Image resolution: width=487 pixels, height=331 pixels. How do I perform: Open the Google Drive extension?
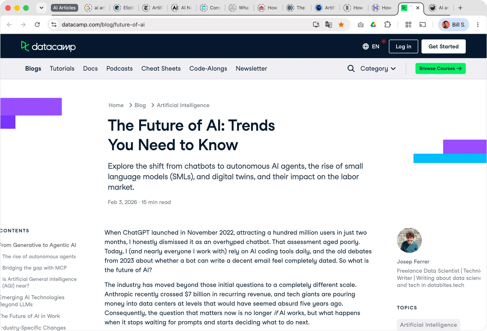[x=373, y=25]
